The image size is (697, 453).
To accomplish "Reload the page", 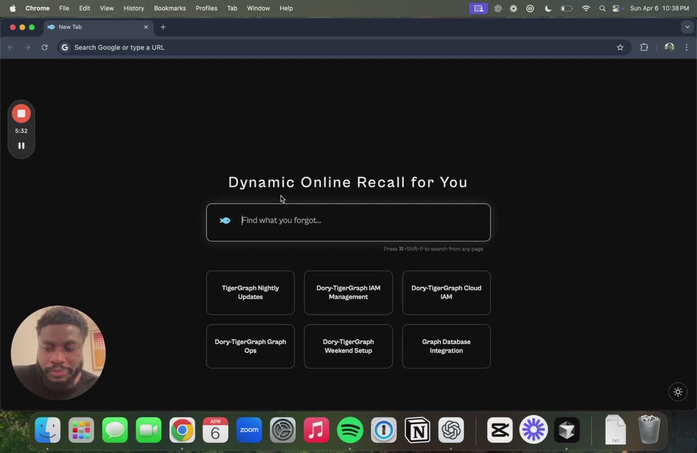I will click(x=45, y=47).
